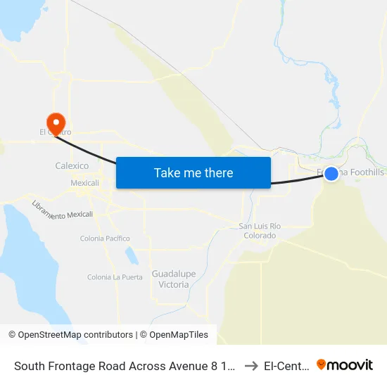This screenshot has width=387, height=387.
Task: Select San Luis Río Colorado label
Action: 260,231
